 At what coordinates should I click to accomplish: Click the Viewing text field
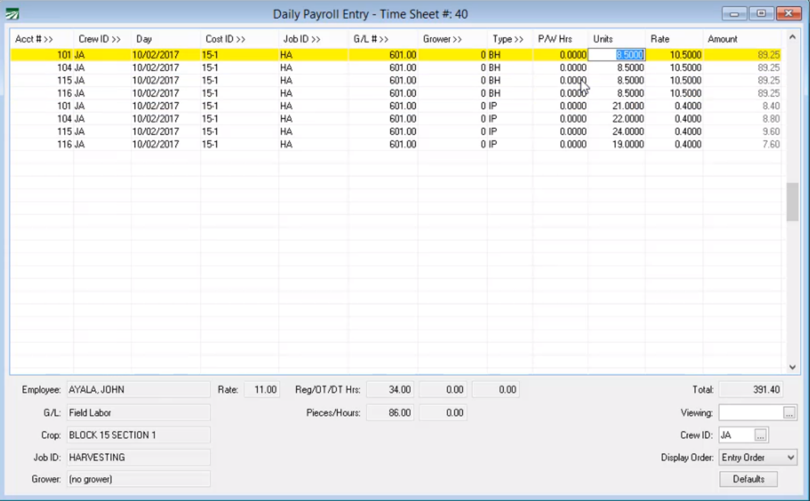point(750,413)
